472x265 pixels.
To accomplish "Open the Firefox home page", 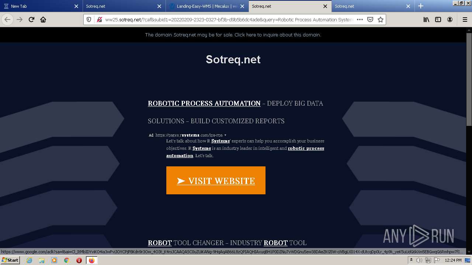I will pyautogui.click(x=43, y=20).
